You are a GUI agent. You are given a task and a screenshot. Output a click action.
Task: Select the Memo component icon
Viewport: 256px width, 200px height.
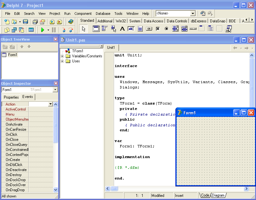click(x=140, y=29)
